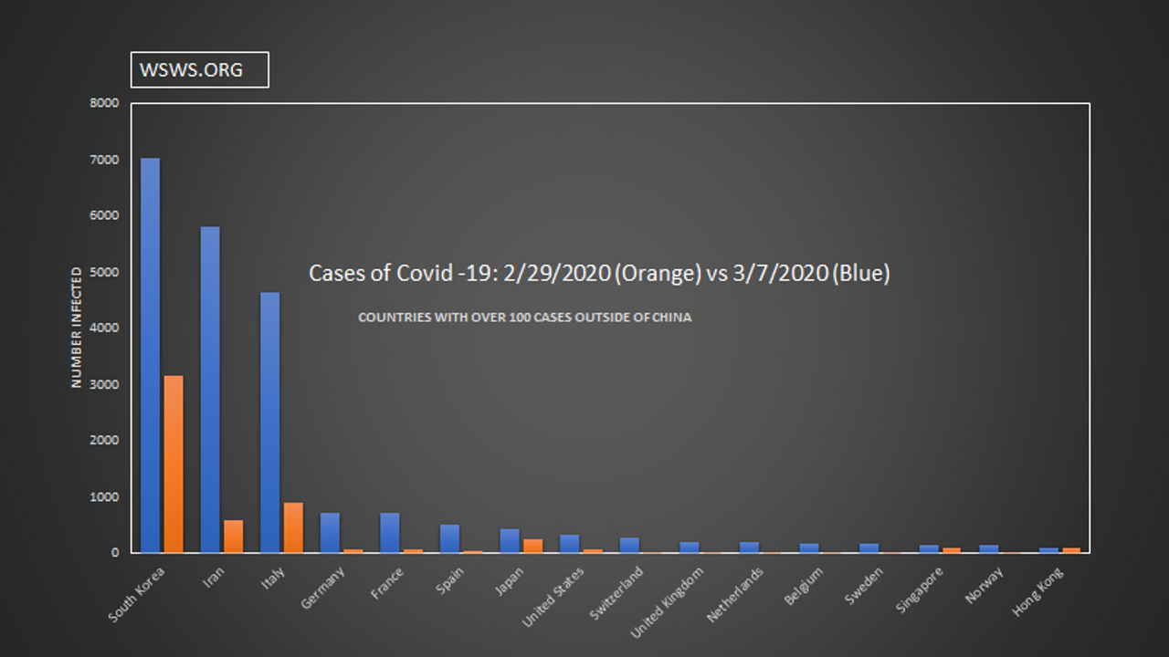This screenshot has height=657, width=1169.
Task: Click the orange Iran bar
Action: 233,537
